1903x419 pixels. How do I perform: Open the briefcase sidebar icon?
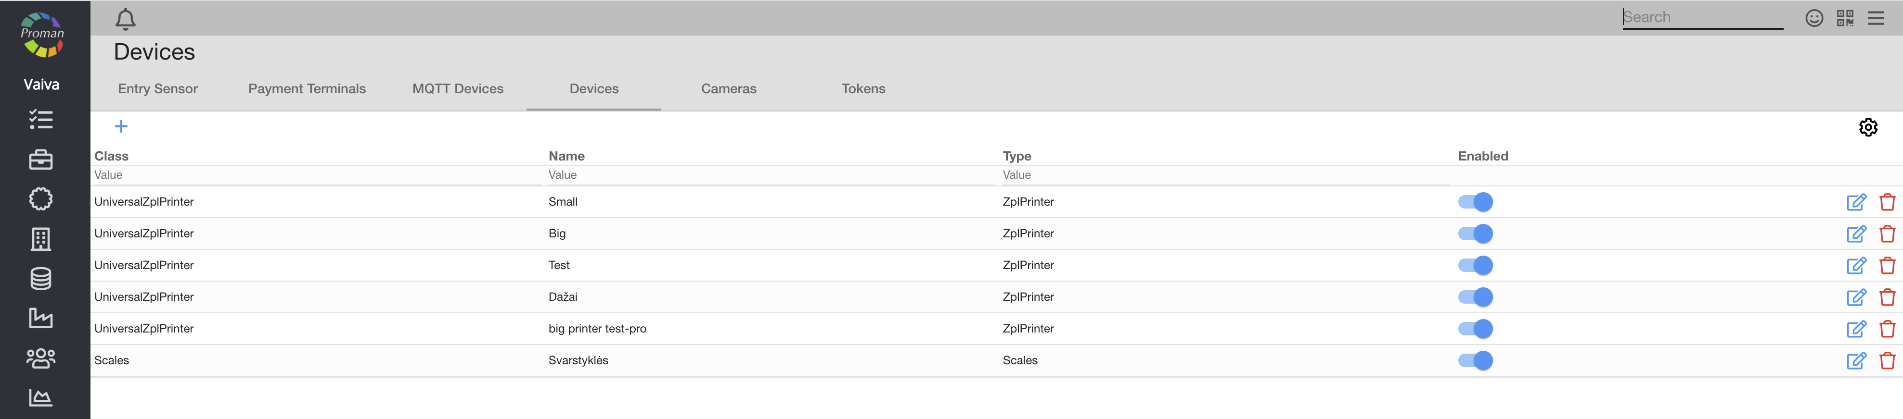tap(40, 160)
